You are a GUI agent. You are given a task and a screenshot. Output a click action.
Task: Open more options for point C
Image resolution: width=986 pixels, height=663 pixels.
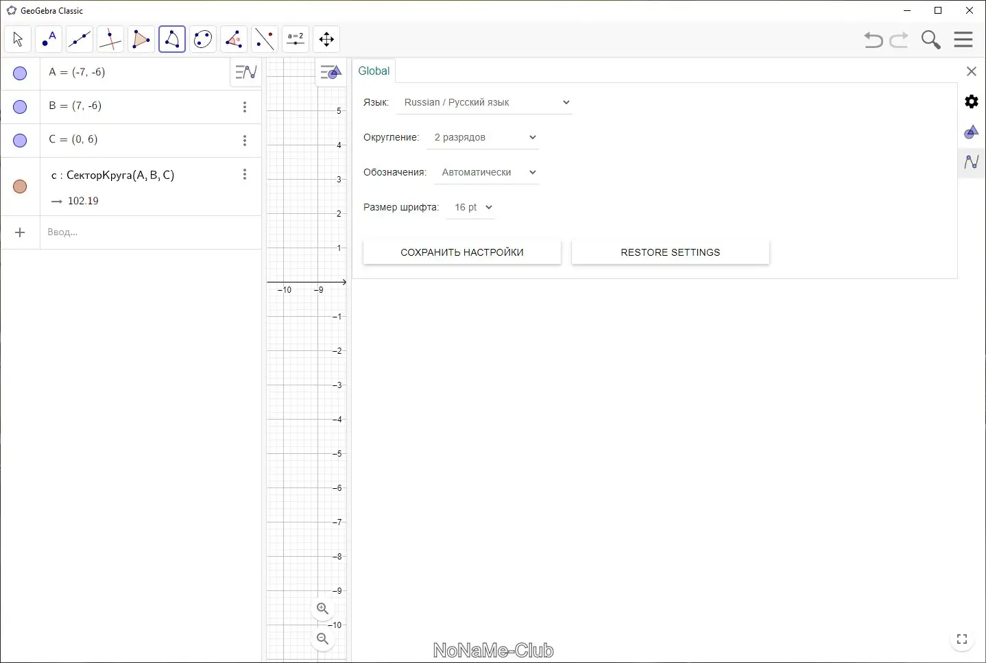tap(245, 141)
